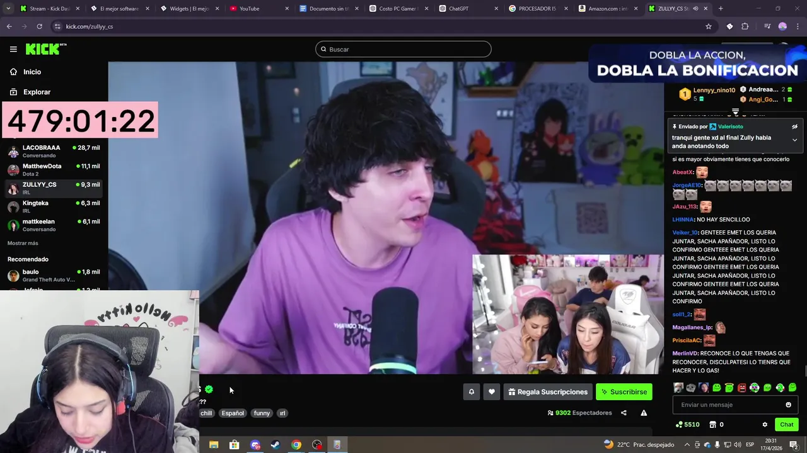
Task: Follow channel with heart button
Action: (x=492, y=392)
